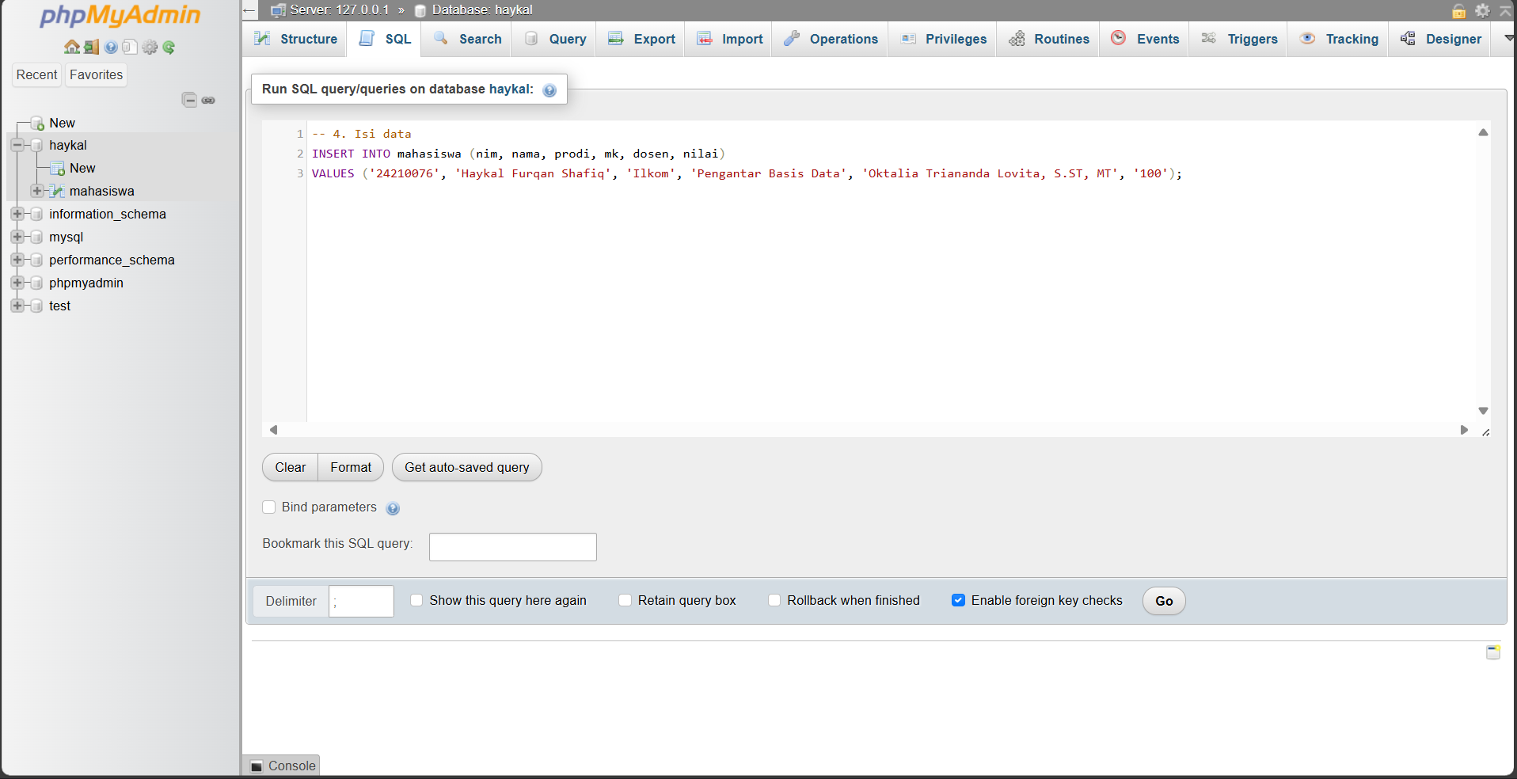1517x779 pixels.
Task: Click the MySQL documentation pages icon in sidebar
Action: pyautogui.click(x=130, y=47)
